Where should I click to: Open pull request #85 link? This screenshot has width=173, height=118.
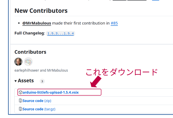114,23
